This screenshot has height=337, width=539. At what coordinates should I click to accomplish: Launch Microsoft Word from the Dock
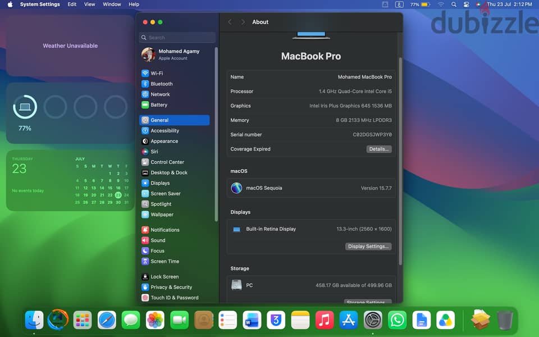click(252, 320)
